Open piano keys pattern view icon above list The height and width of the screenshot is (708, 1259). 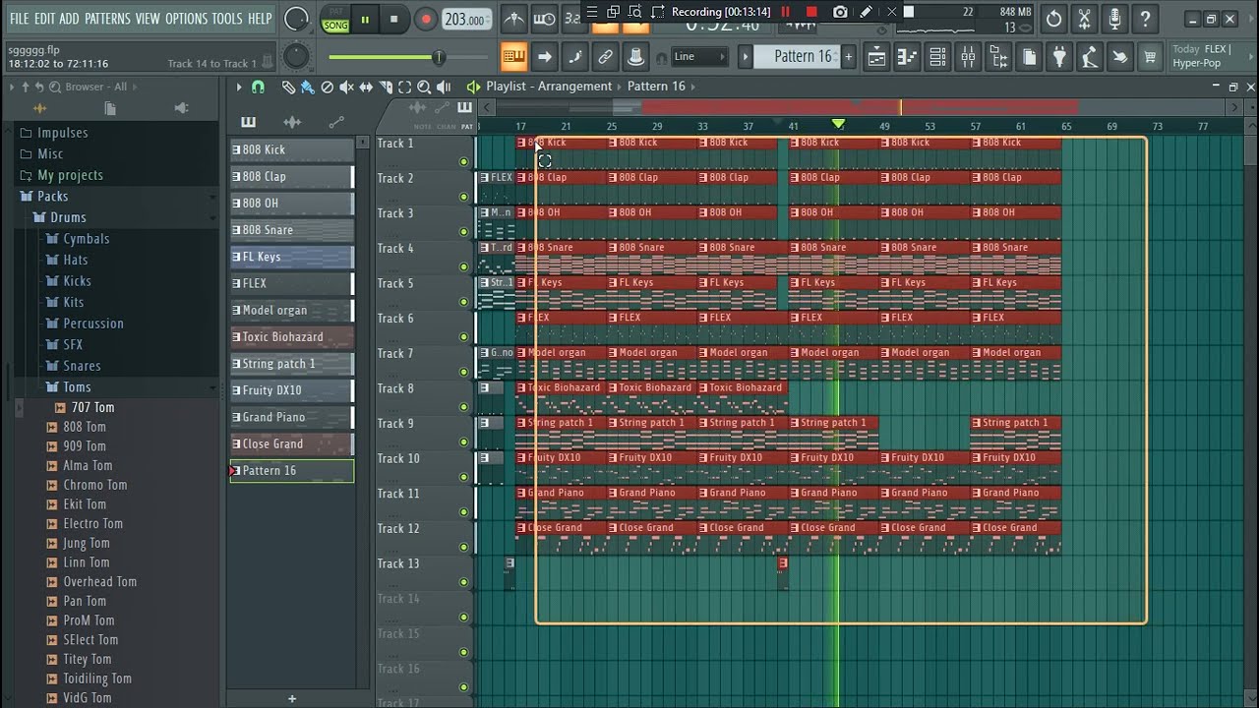[x=248, y=122]
